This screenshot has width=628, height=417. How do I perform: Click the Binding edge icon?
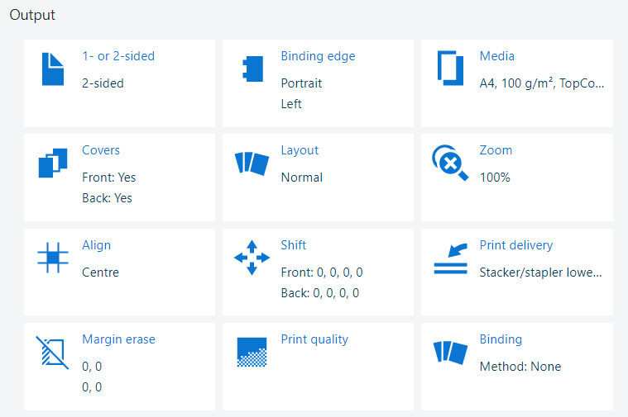(252, 69)
